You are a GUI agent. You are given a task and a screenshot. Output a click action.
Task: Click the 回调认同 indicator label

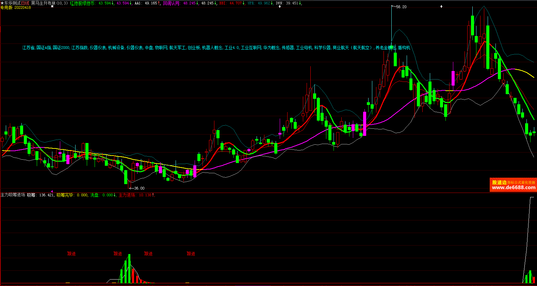(x=171, y=3)
